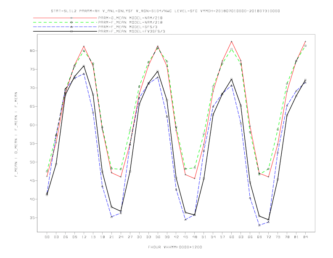Click x-axis forecast hour label 33
The width and height of the screenshot is (333, 258).
point(148,237)
